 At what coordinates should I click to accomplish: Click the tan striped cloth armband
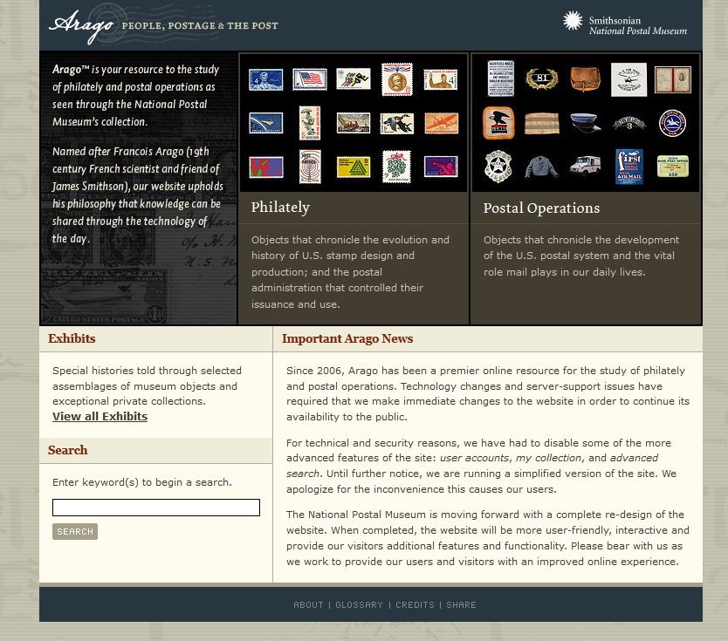pyautogui.click(x=542, y=123)
